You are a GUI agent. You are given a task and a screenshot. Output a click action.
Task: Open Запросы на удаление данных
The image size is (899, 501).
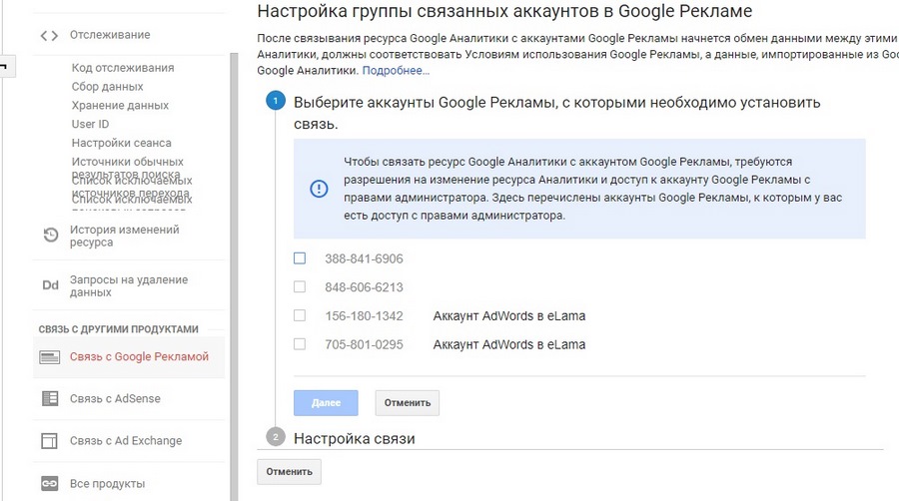[x=129, y=285]
